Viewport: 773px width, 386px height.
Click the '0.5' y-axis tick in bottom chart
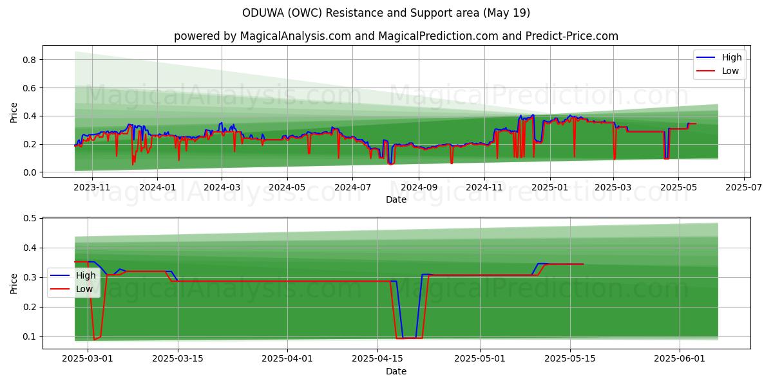(x=31, y=219)
